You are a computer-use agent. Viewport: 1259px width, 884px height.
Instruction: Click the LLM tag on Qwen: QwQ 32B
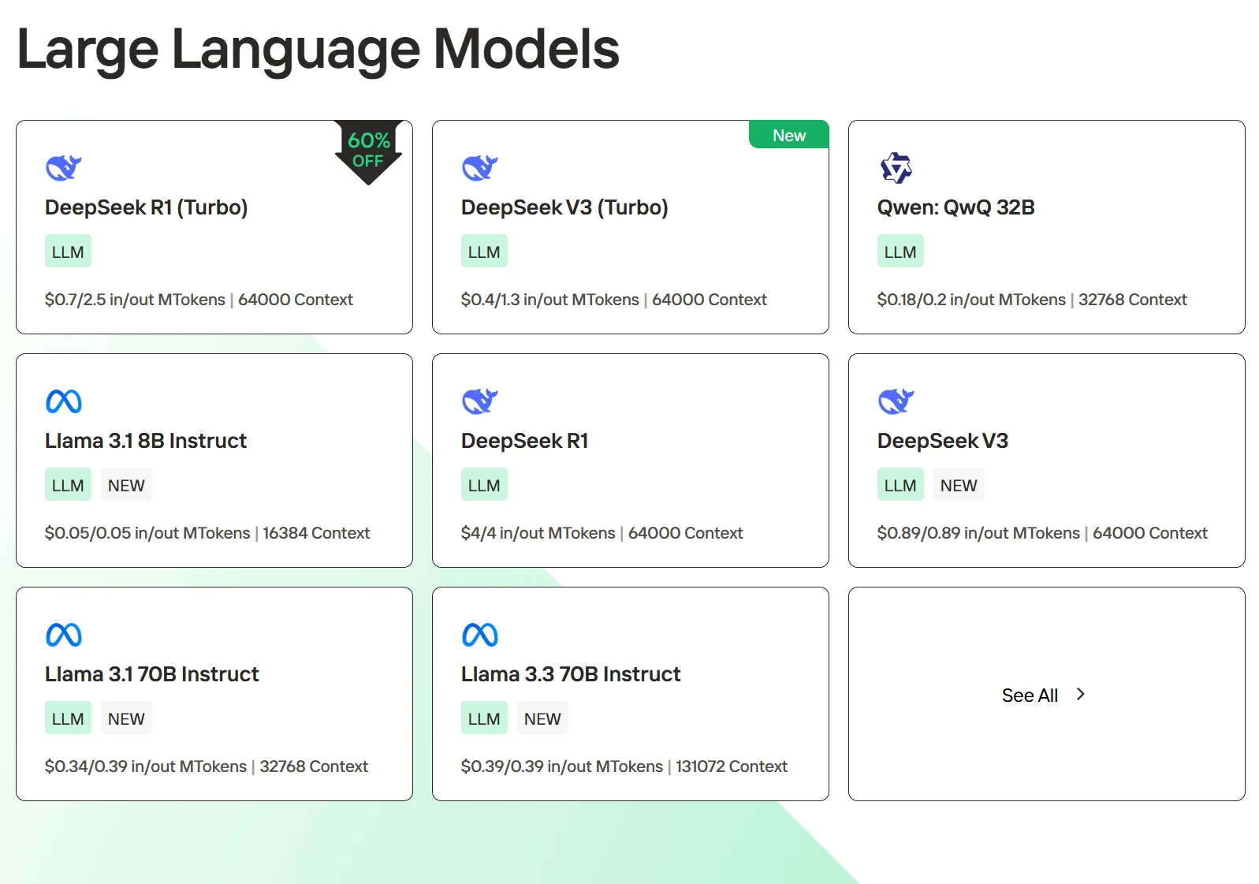pyautogui.click(x=900, y=252)
